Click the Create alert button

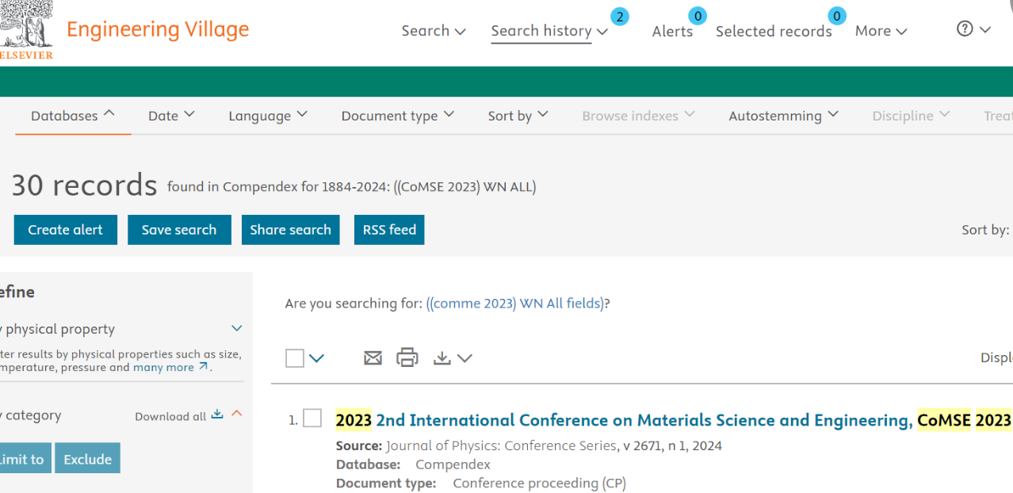point(66,230)
